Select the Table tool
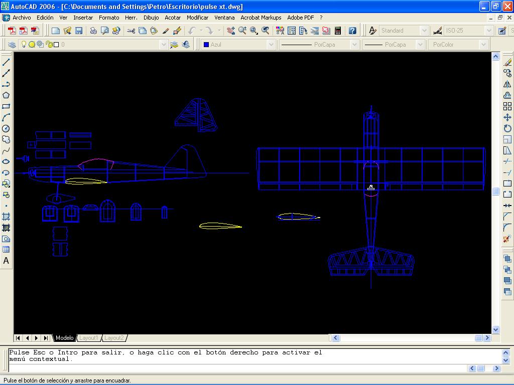Viewport: 514px width, 385px height. (x=6, y=250)
